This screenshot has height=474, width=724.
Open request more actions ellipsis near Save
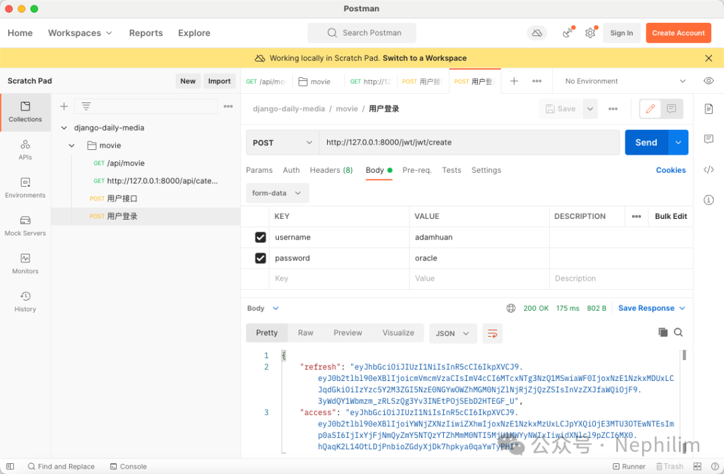click(x=613, y=109)
